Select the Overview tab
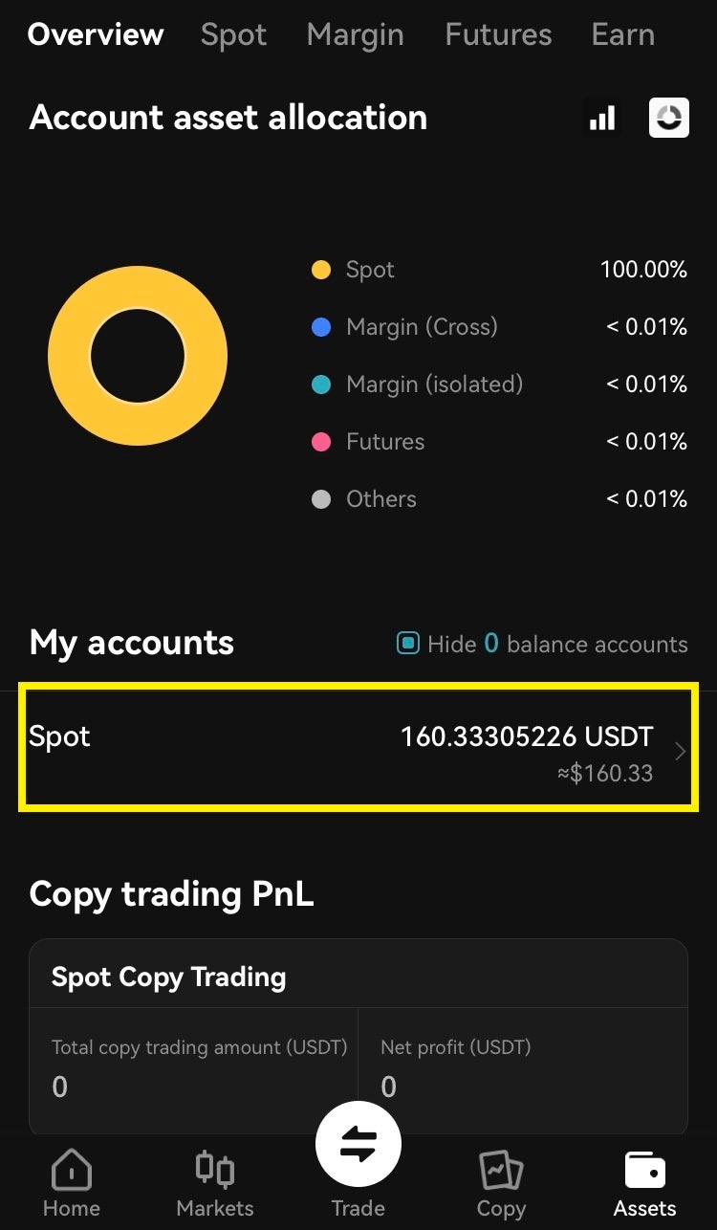Viewport: 717px width, 1230px height. pos(96,35)
